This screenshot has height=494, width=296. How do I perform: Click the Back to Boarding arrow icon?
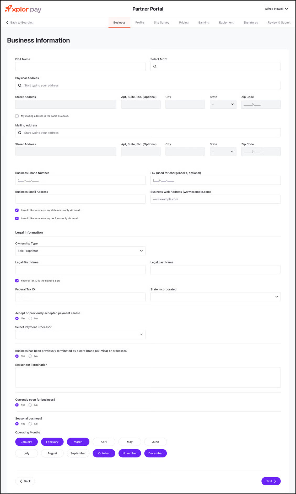coord(7,23)
